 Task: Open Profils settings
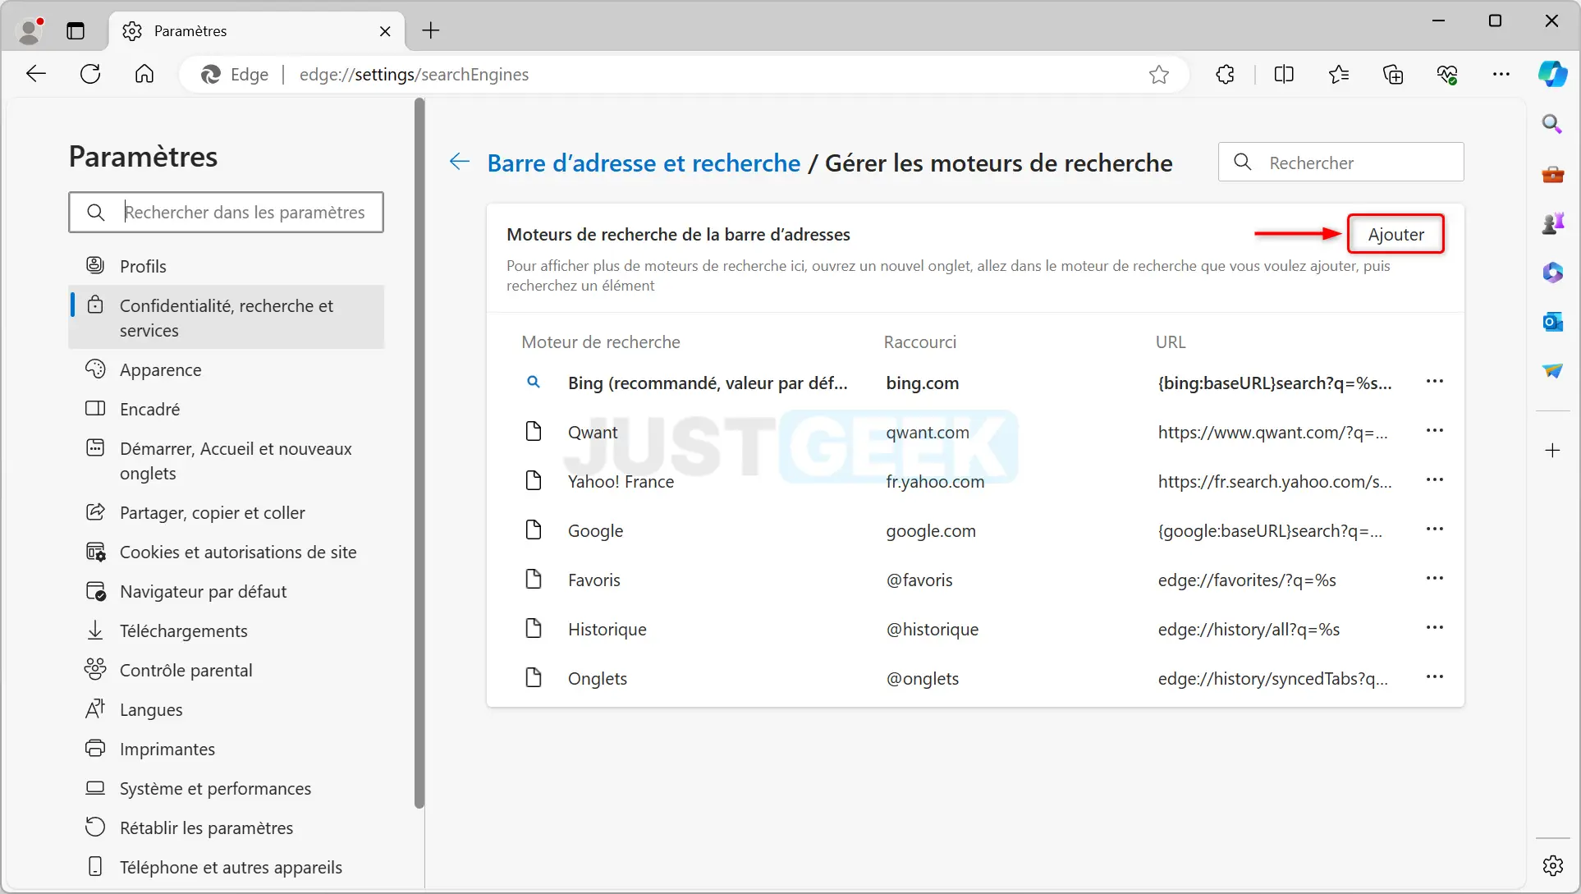click(x=226, y=266)
